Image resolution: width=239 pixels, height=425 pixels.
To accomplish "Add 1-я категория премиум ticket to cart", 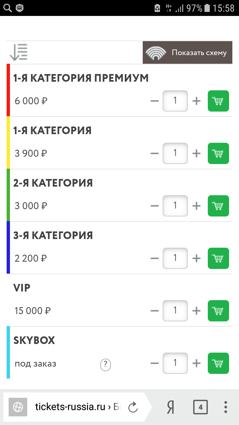I will coord(218,101).
